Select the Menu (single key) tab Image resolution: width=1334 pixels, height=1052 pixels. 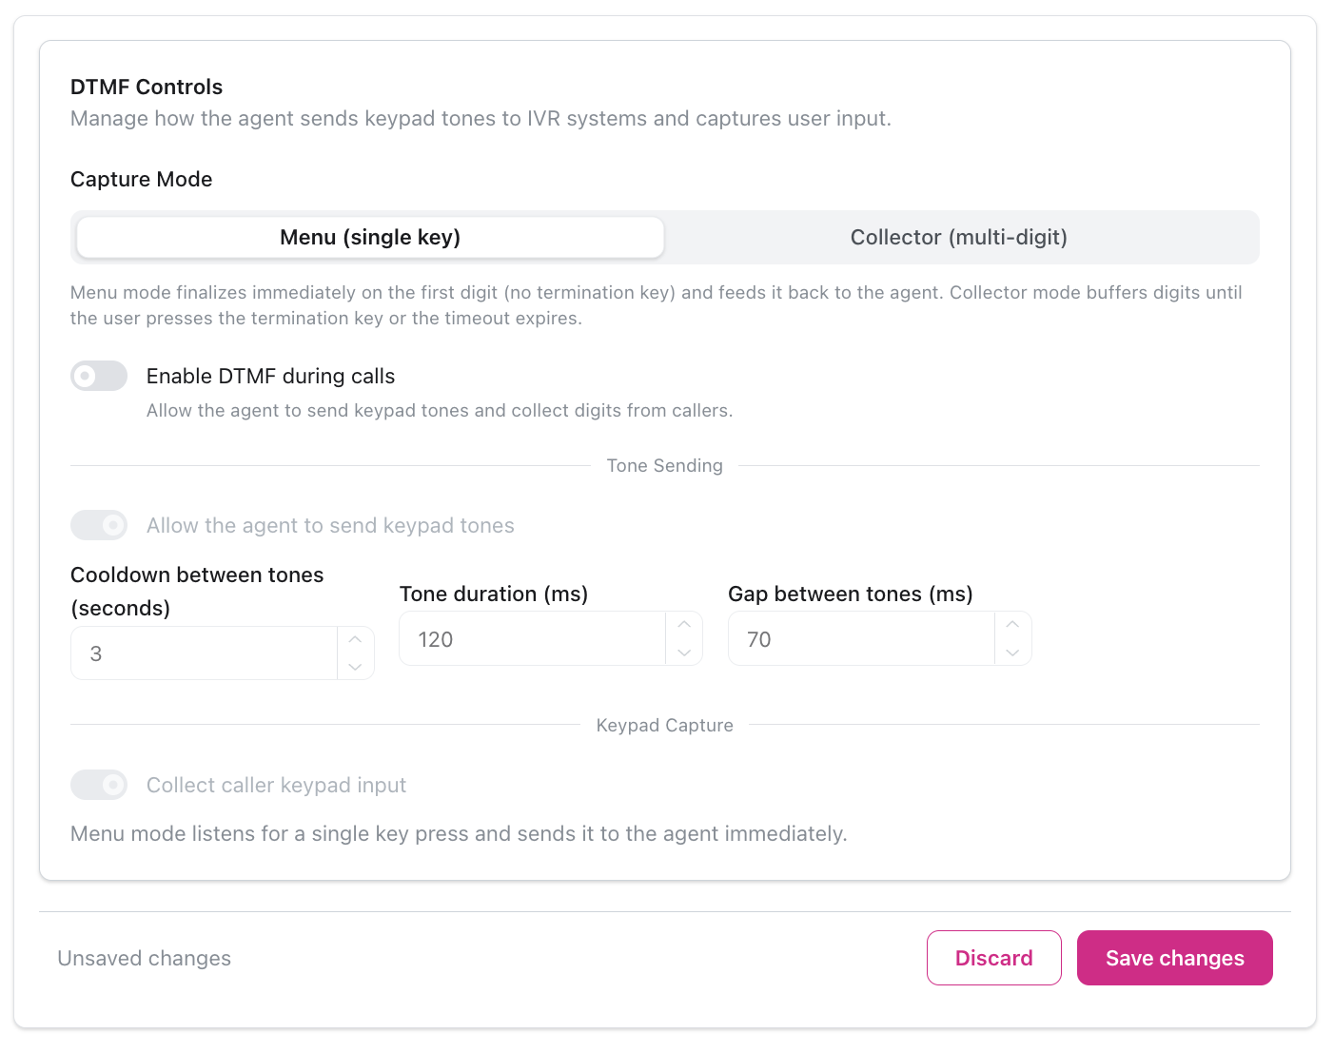(x=370, y=238)
